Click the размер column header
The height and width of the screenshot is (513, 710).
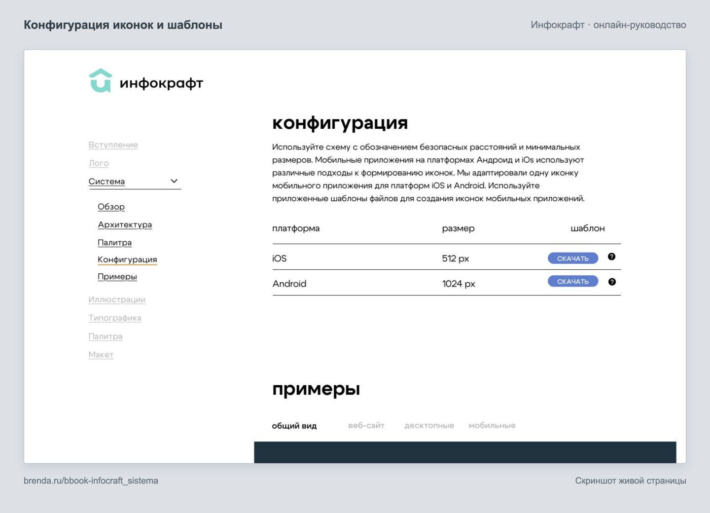459,228
